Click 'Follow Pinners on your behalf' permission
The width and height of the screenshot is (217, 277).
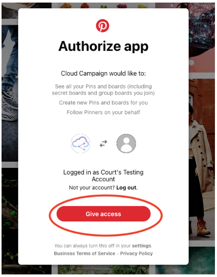click(x=104, y=112)
